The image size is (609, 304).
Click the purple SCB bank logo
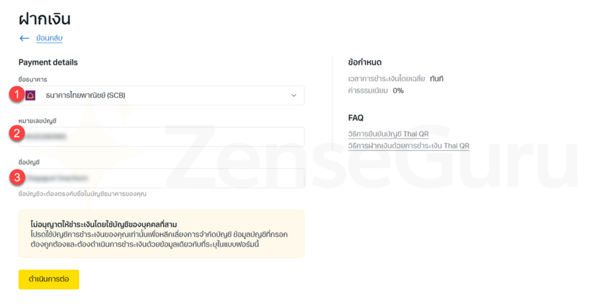pyautogui.click(x=30, y=95)
